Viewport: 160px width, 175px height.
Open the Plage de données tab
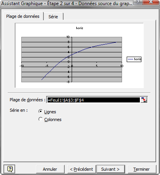click(x=23, y=16)
